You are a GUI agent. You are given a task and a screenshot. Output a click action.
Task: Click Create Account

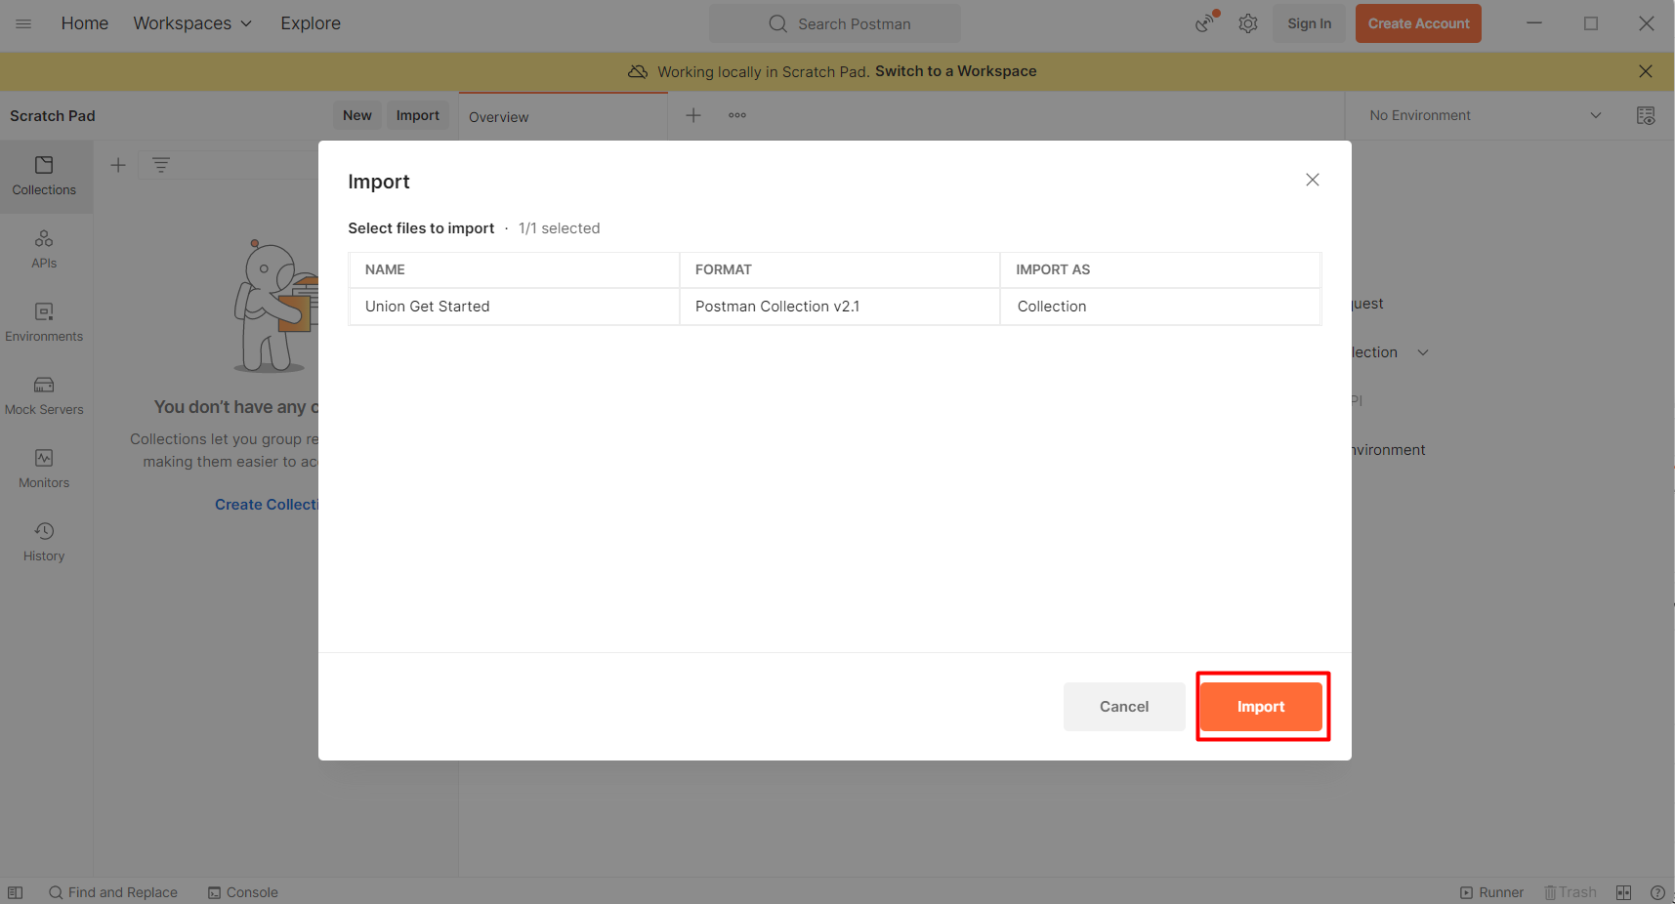click(1418, 23)
